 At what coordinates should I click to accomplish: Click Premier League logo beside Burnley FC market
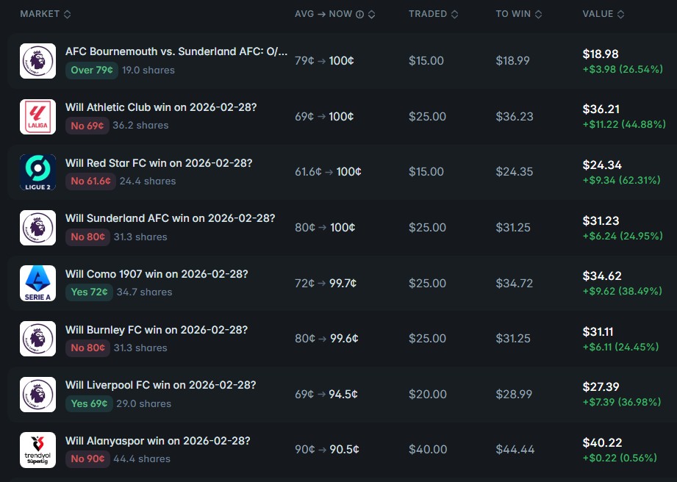click(37, 339)
